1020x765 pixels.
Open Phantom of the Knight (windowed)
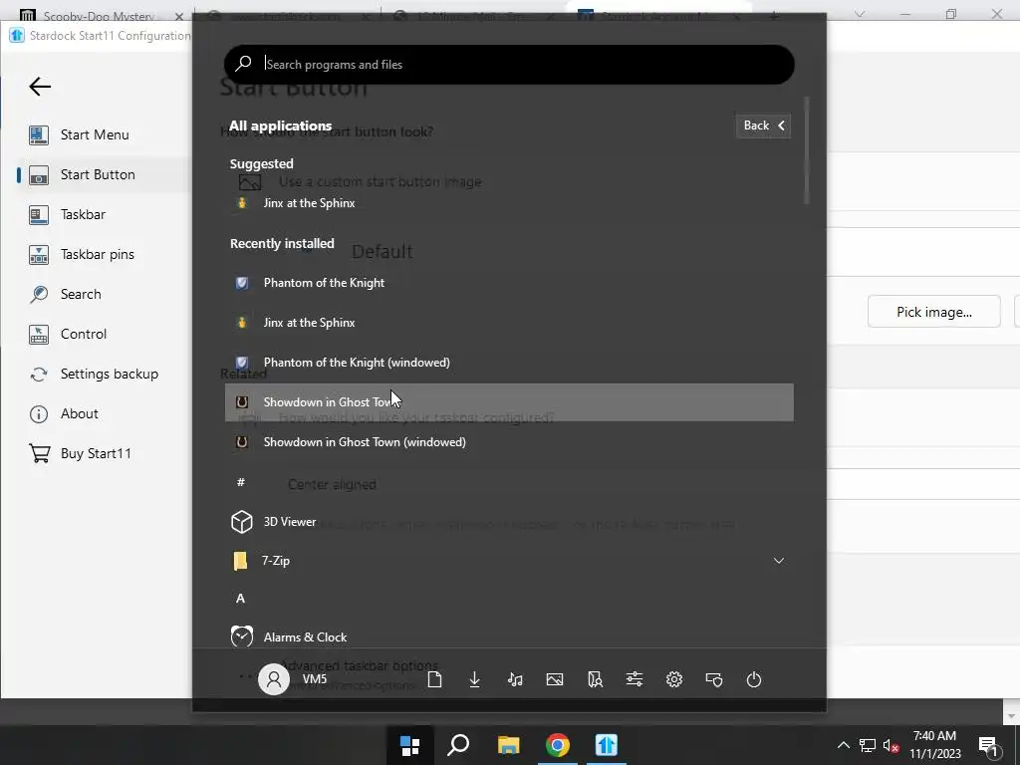[509, 363]
